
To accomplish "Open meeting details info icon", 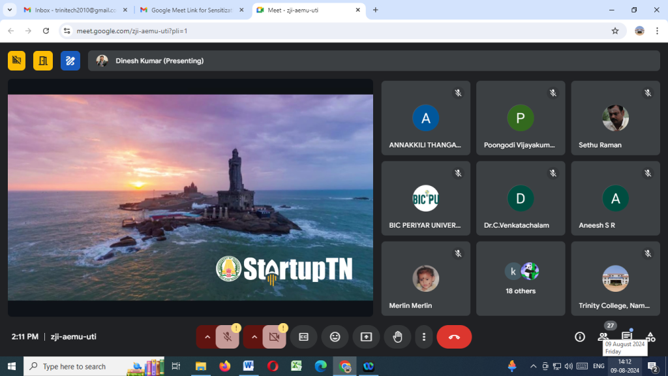I will tap(579, 337).
